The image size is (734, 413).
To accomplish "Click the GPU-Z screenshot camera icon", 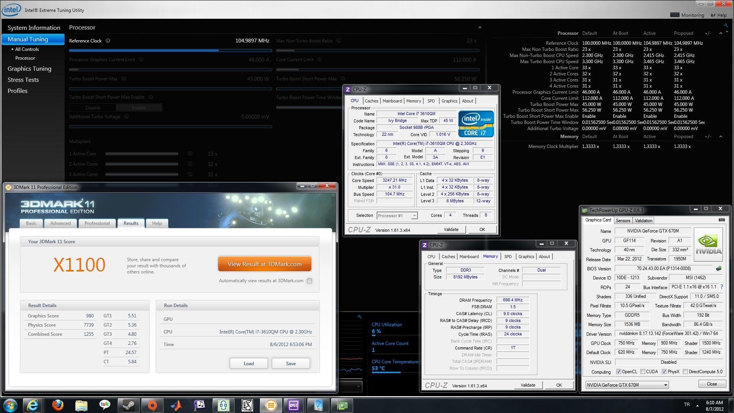I will 721,220.
